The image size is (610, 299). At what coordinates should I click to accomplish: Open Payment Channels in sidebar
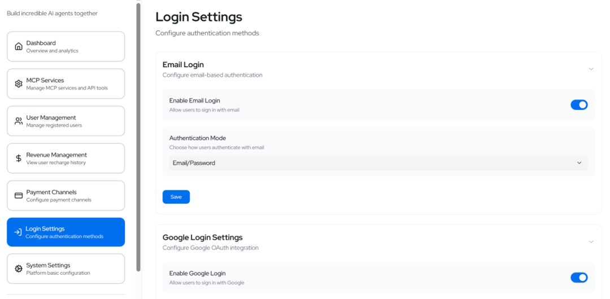pos(66,196)
